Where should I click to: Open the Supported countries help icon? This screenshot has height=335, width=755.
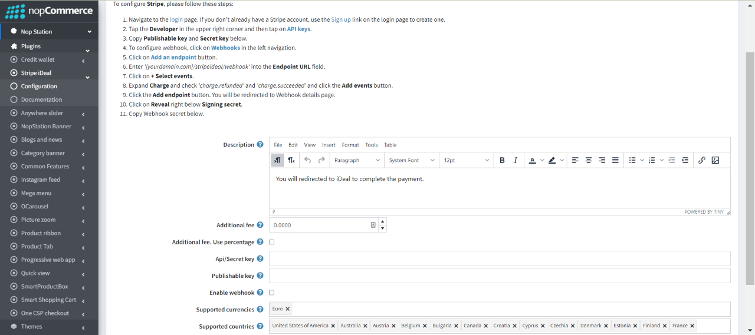tap(260, 326)
